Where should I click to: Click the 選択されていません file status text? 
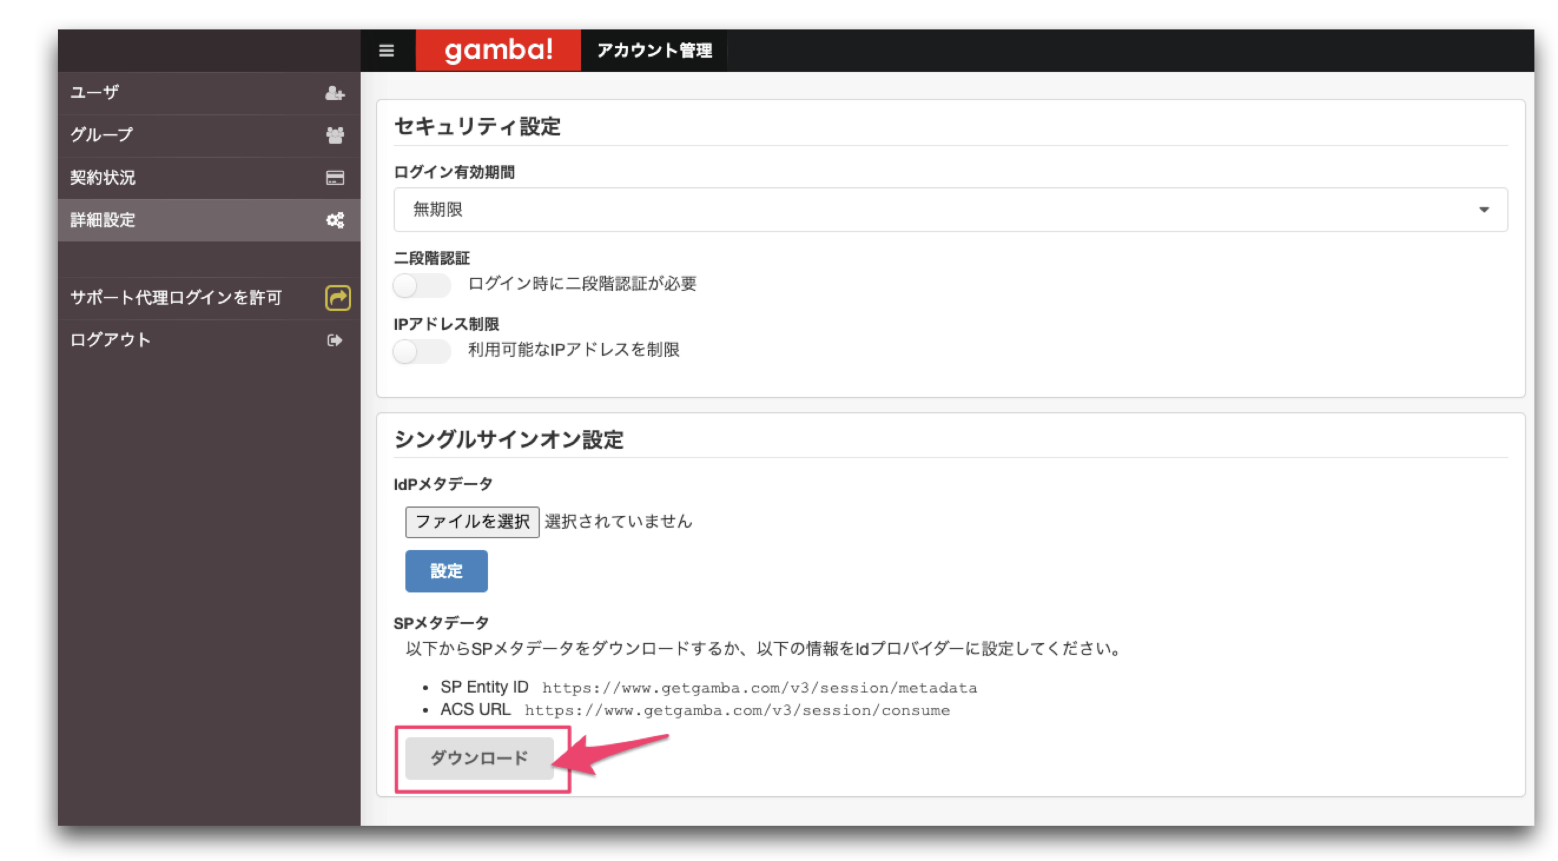pyautogui.click(x=618, y=521)
